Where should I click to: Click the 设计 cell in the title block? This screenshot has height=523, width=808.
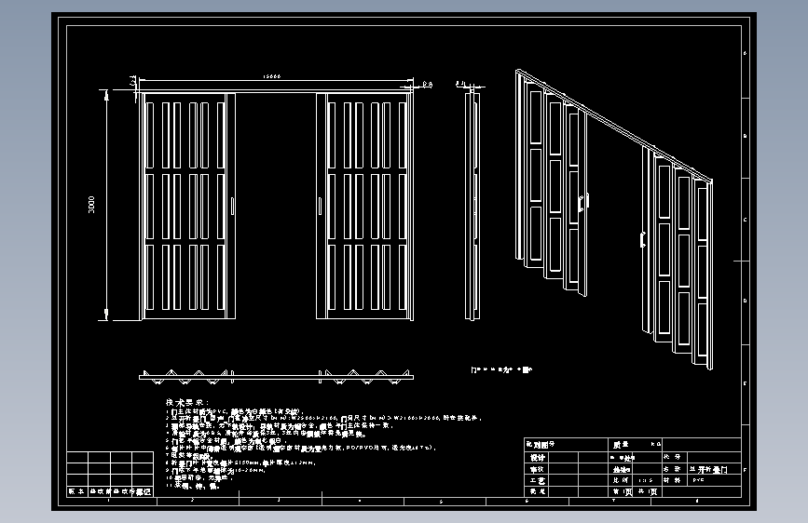pos(538,458)
